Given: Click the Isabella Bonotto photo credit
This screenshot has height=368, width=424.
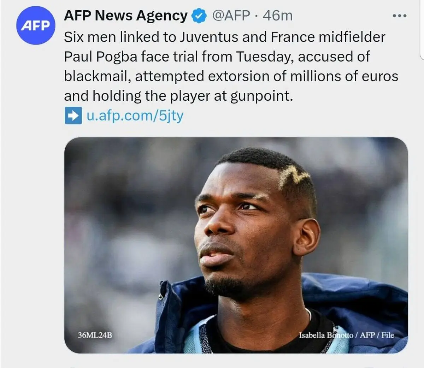Looking at the screenshot, I should (x=346, y=335).
